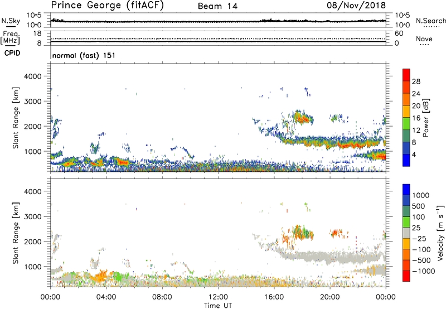Click the power panel 'Slant Range [km]' label
Image resolution: width=446 pixels, height=309 pixels.
16,118
